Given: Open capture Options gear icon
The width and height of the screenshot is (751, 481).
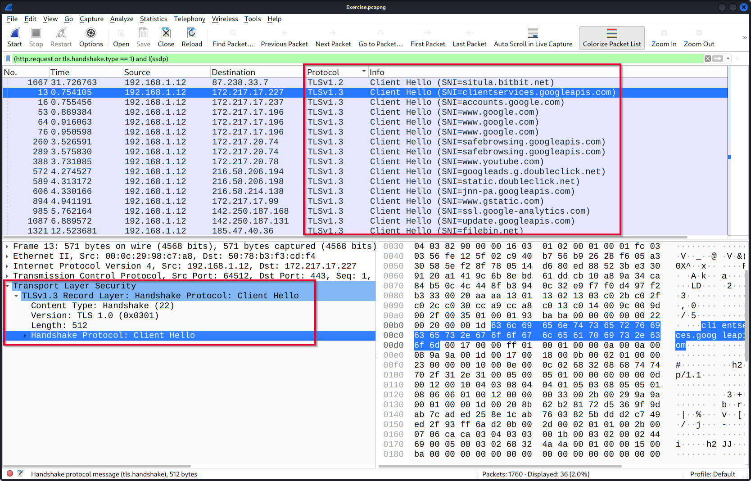Looking at the screenshot, I should 91,37.
